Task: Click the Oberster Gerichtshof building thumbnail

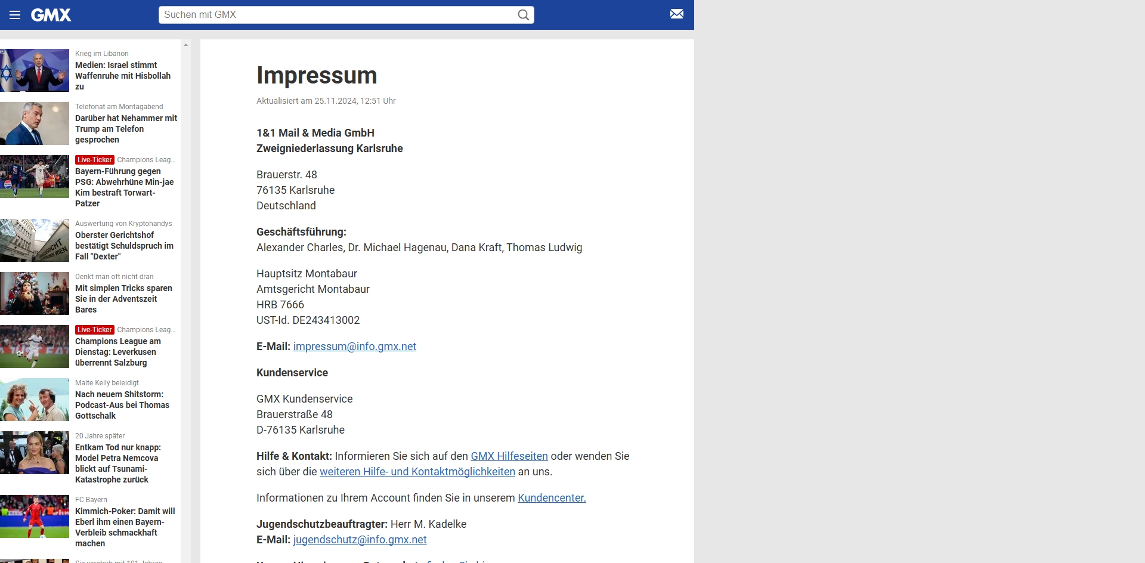Action: [35, 240]
